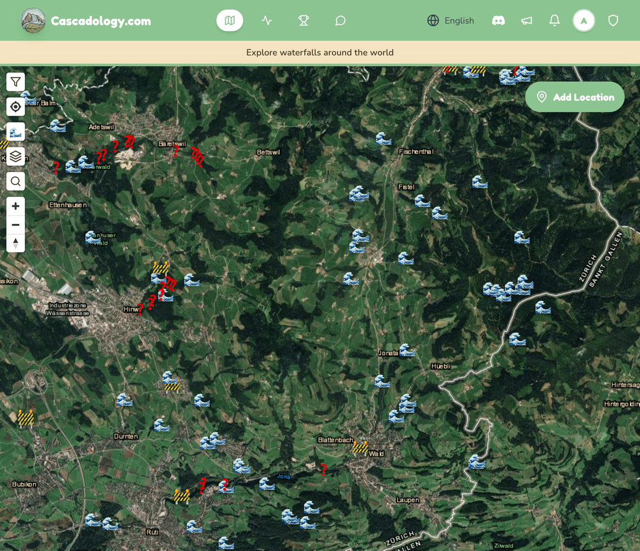Toggle the waterfall markers display
Screen dimensions: 640x551
click(x=15, y=132)
